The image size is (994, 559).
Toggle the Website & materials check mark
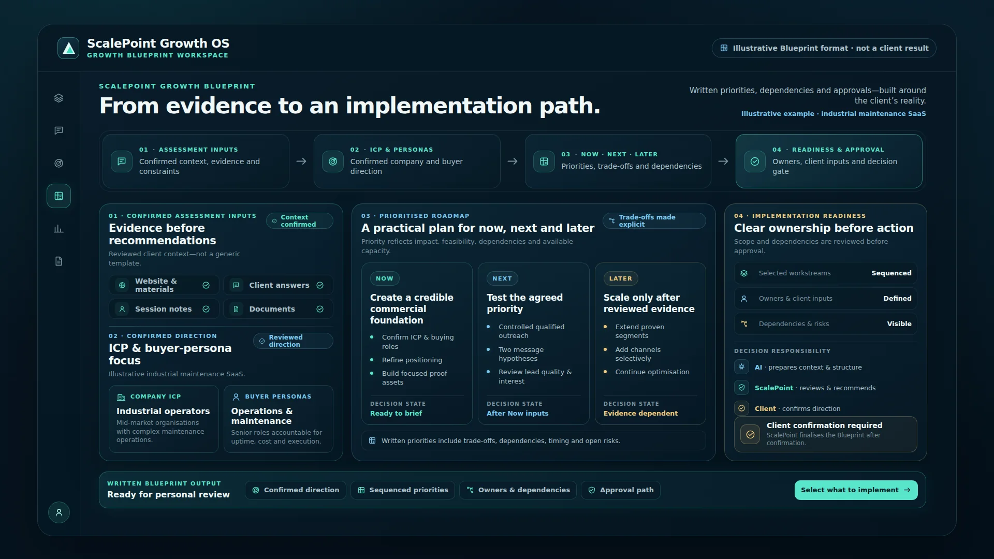(x=206, y=285)
